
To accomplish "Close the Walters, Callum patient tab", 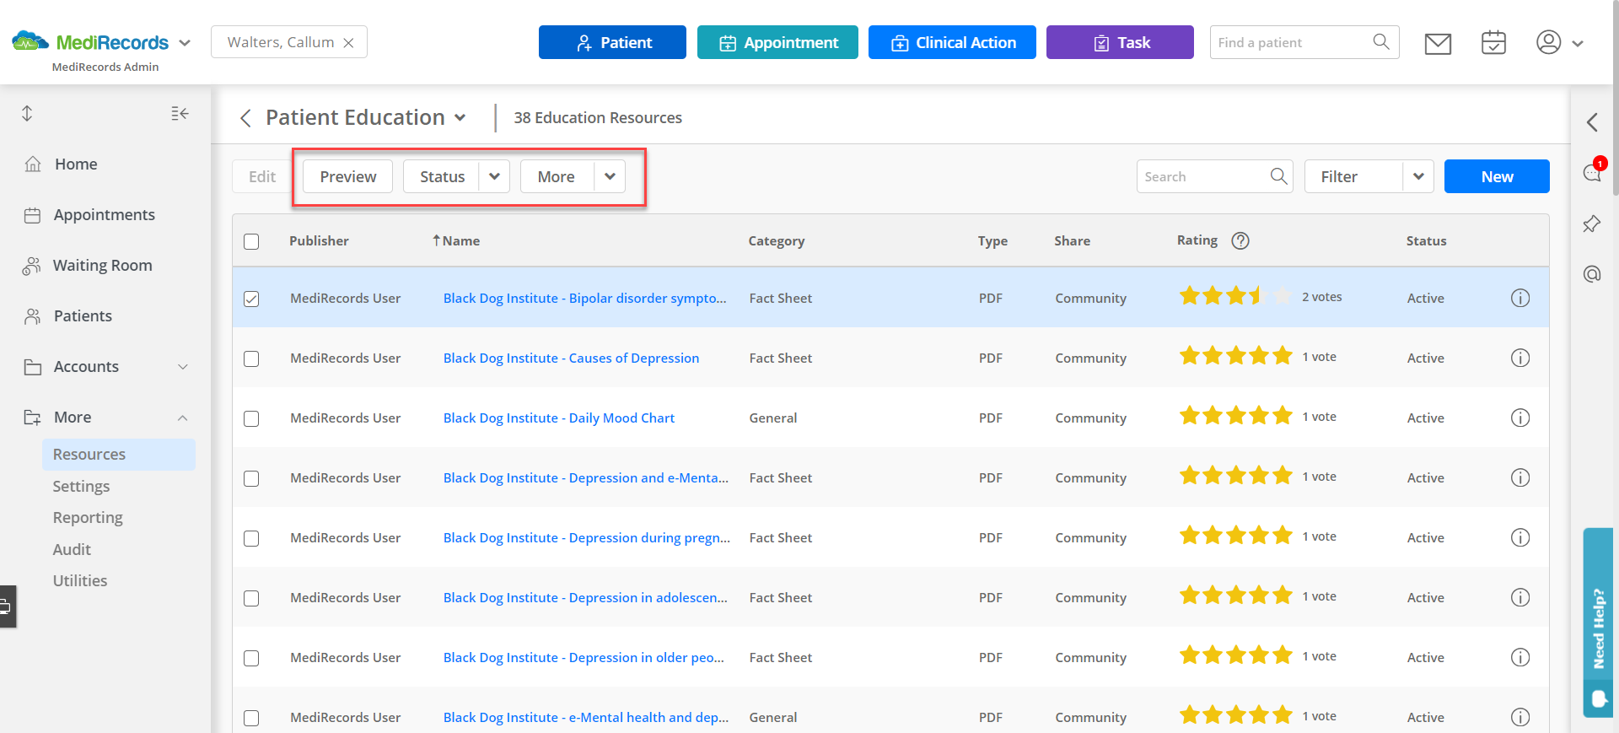I will (x=348, y=43).
